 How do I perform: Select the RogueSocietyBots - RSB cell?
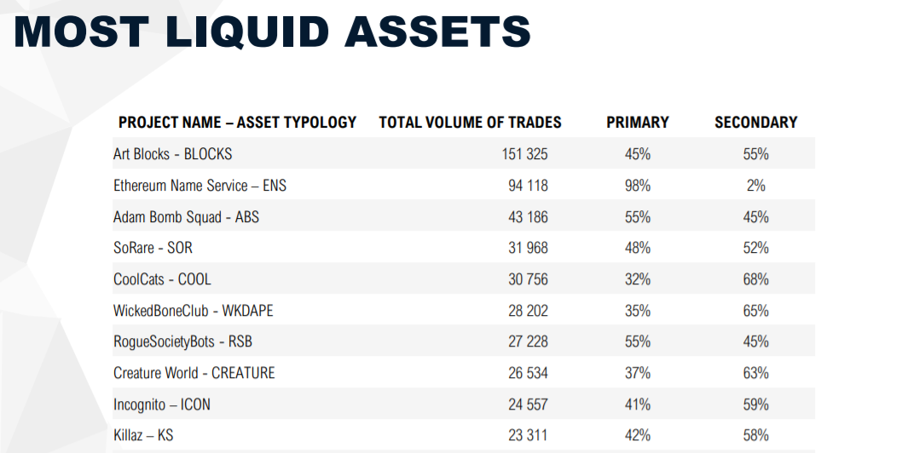(182, 341)
